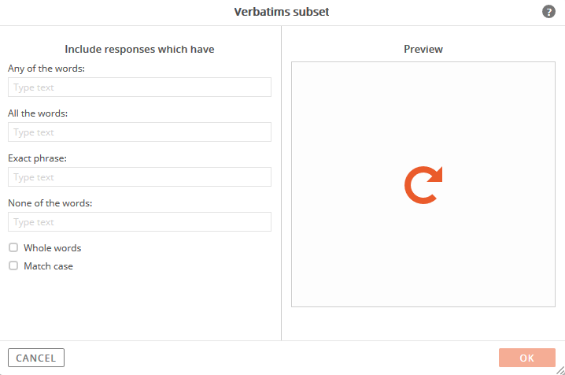Click the 'Verbatims subset' dialog title
Screen dimensions: 565x375
(282, 12)
